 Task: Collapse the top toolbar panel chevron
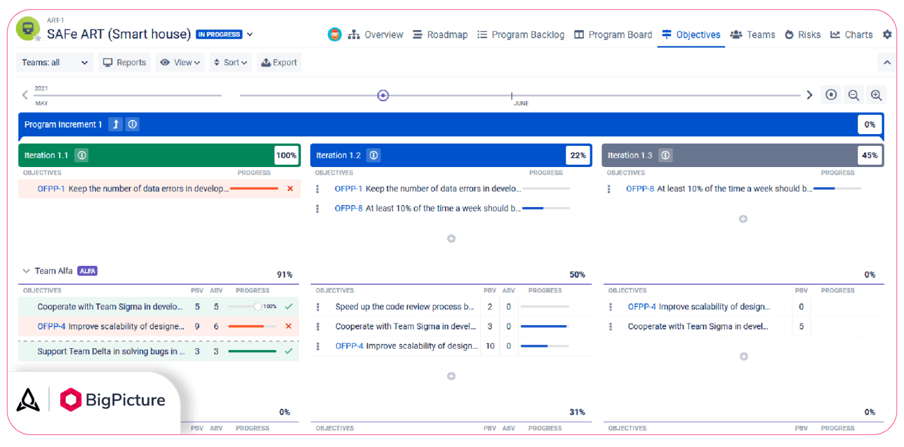[x=887, y=62]
